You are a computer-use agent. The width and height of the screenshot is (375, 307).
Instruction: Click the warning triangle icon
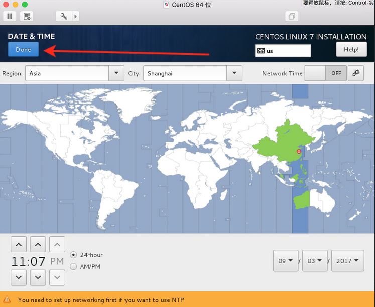tap(7, 299)
